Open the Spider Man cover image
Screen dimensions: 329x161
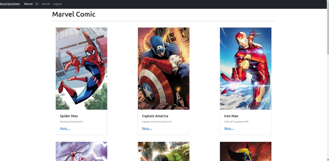(x=81, y=68)
